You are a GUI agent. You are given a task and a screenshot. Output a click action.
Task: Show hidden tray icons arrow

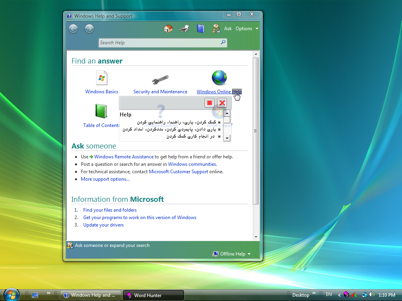(x=339, y=295)
